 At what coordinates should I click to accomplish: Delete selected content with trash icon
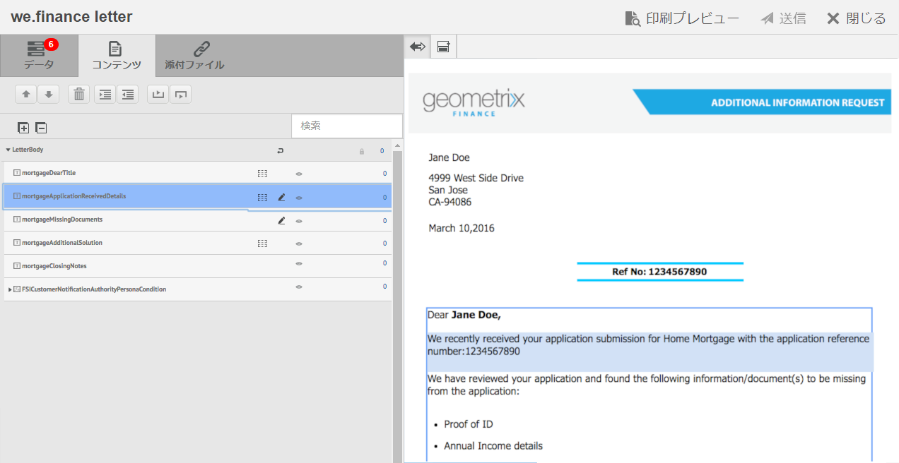pyautogui.click(x=79, y=95)
